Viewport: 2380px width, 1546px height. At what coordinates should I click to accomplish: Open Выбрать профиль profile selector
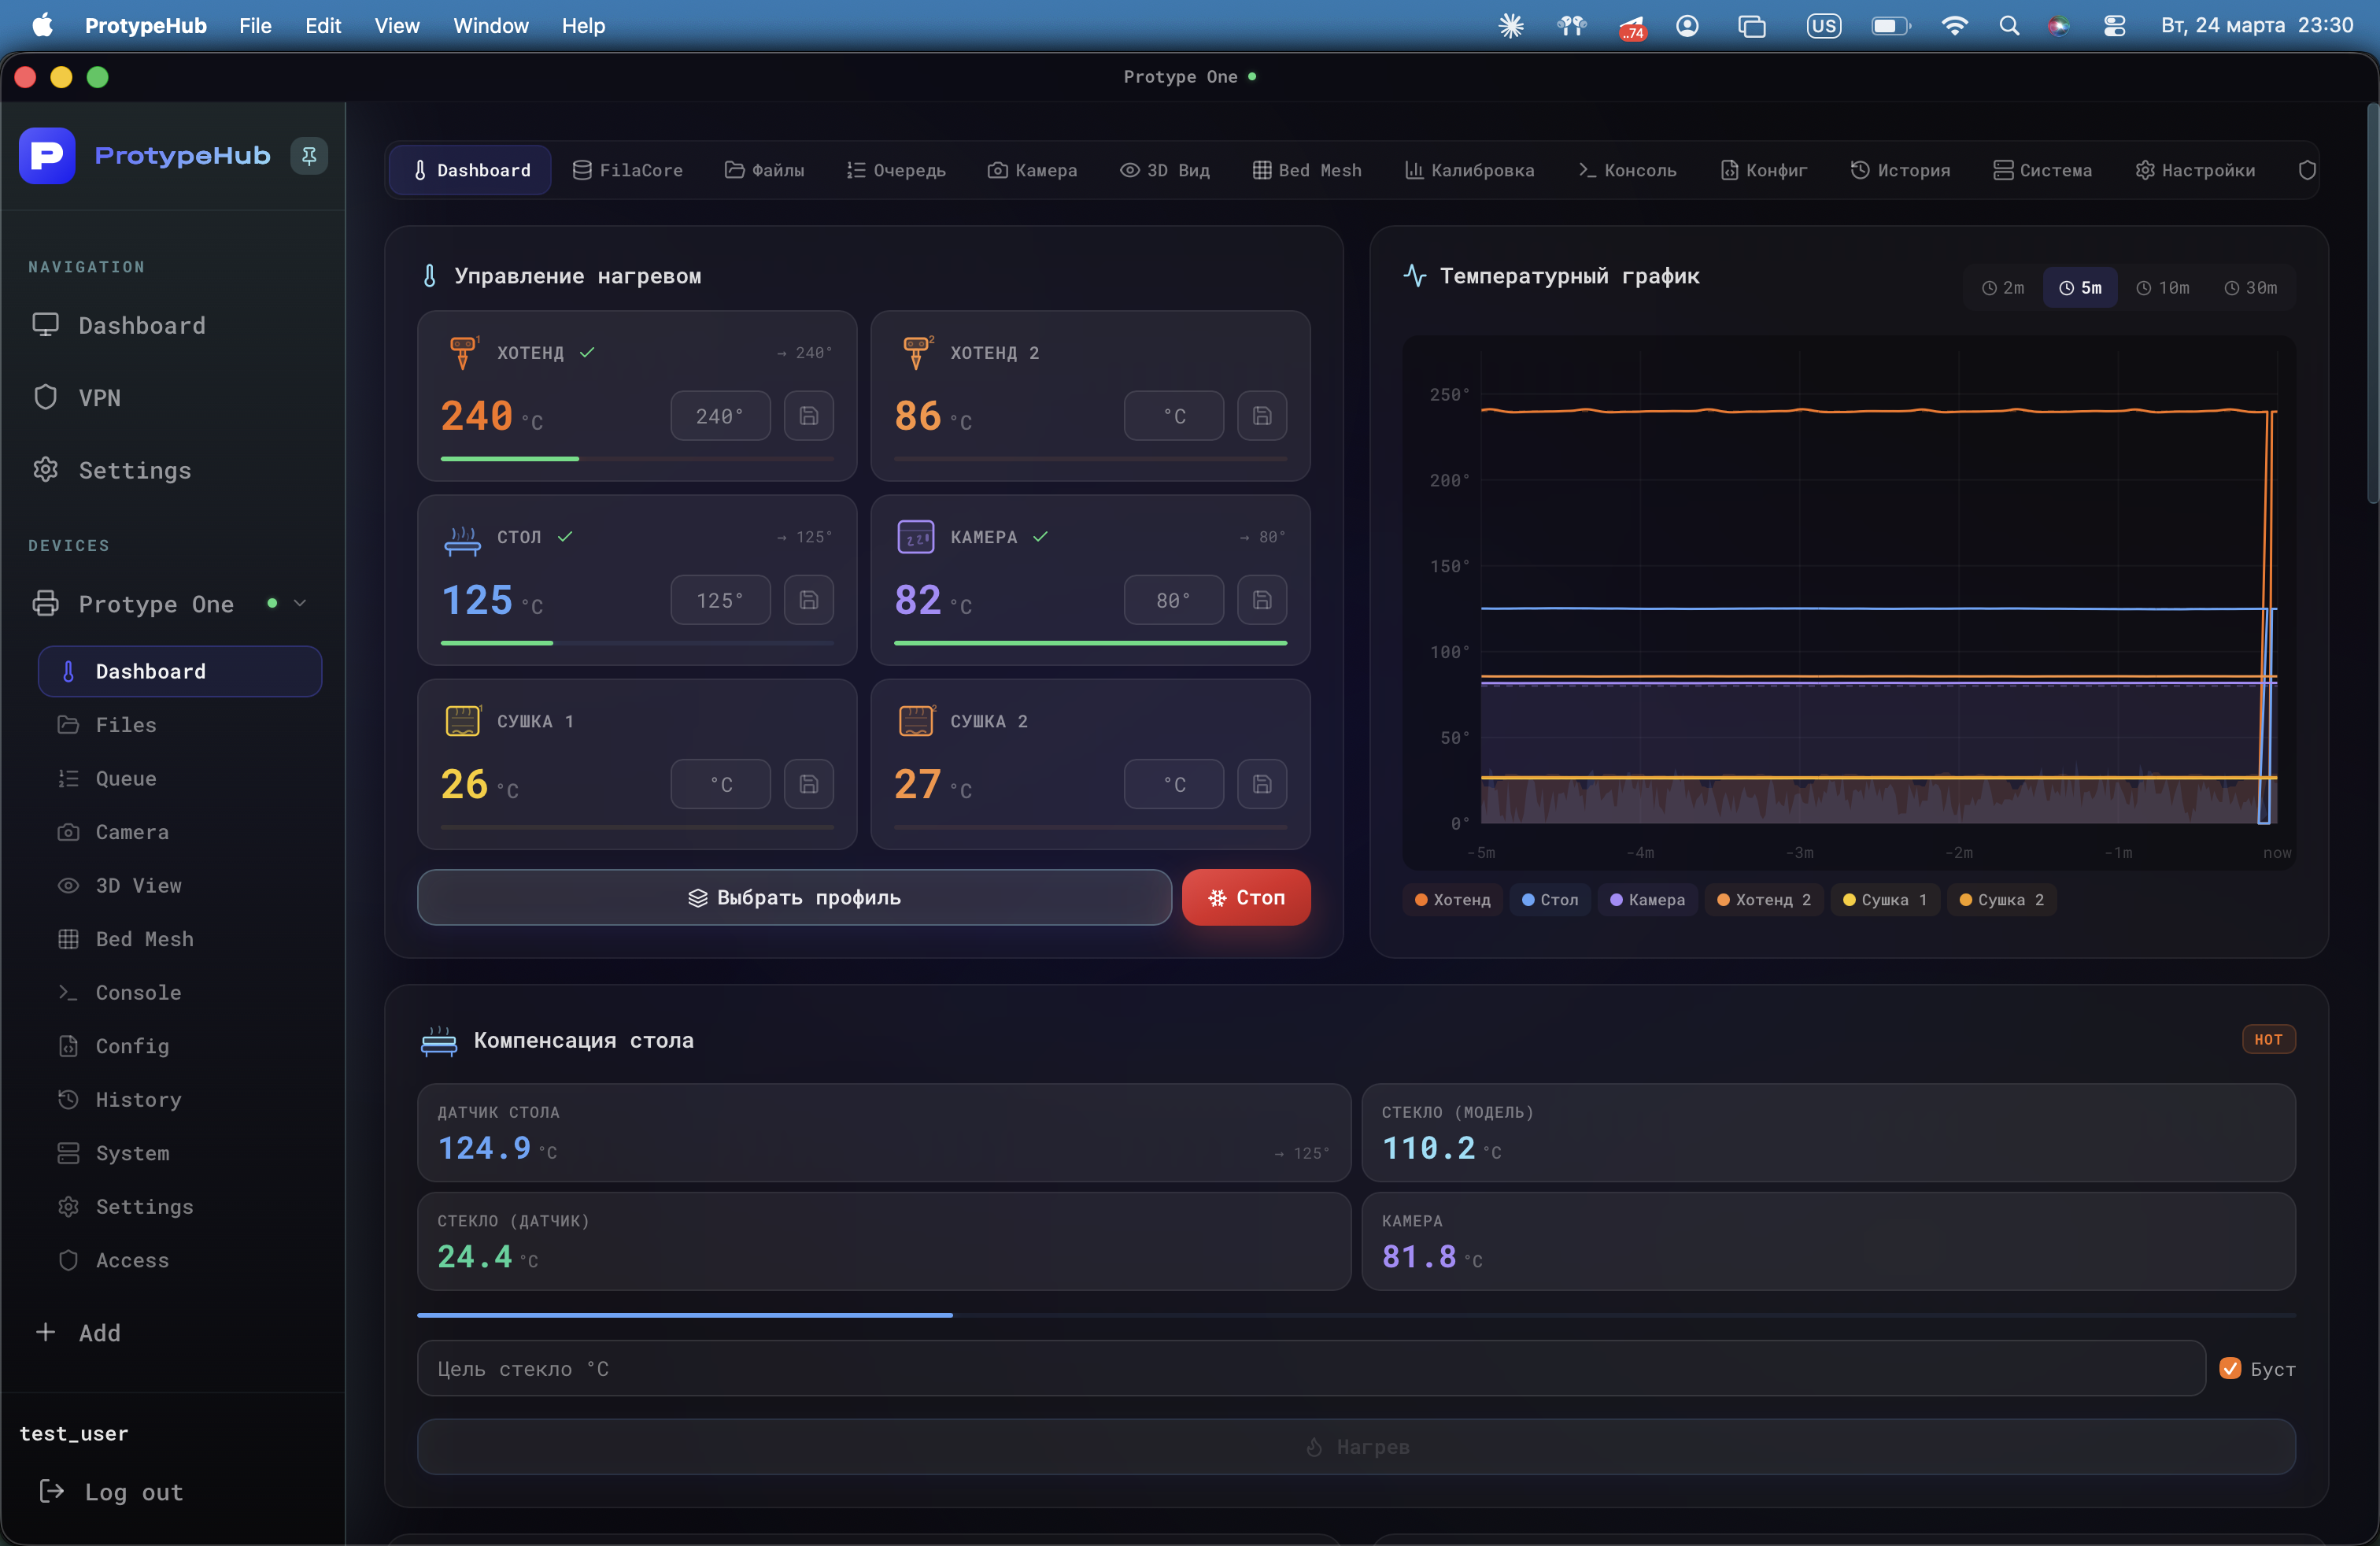click(x=794, y=897)
